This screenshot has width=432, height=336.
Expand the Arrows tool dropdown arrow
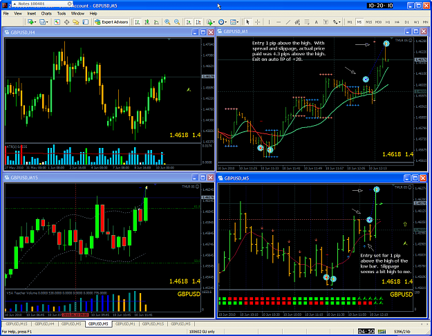click(339, 22)
